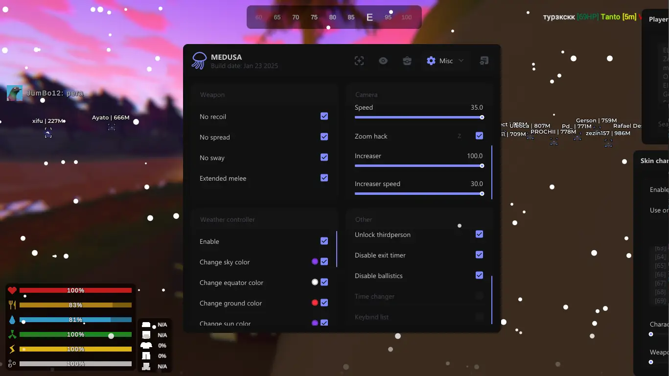This screenshot has height=376, width=669.
Task: Open the crosshair aim tab icon
Action: (359, 61)
